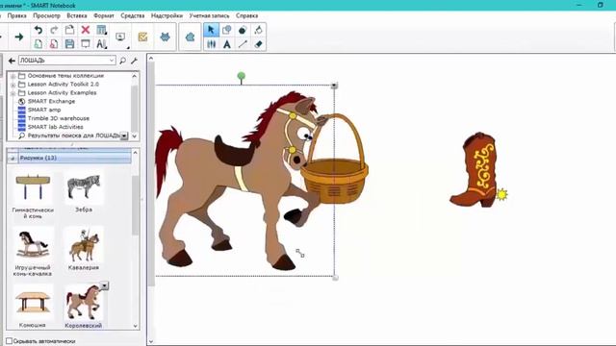Select SMART Exchange in gallery tree

coord(51,101)
